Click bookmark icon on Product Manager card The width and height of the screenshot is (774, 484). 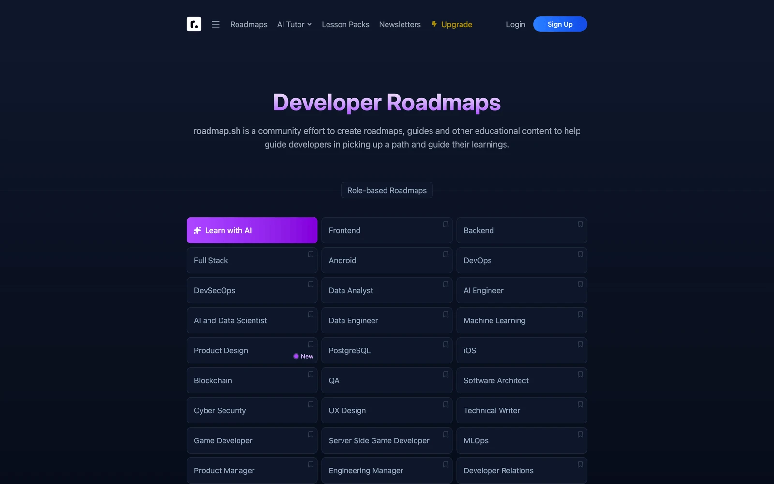(311, 464)
